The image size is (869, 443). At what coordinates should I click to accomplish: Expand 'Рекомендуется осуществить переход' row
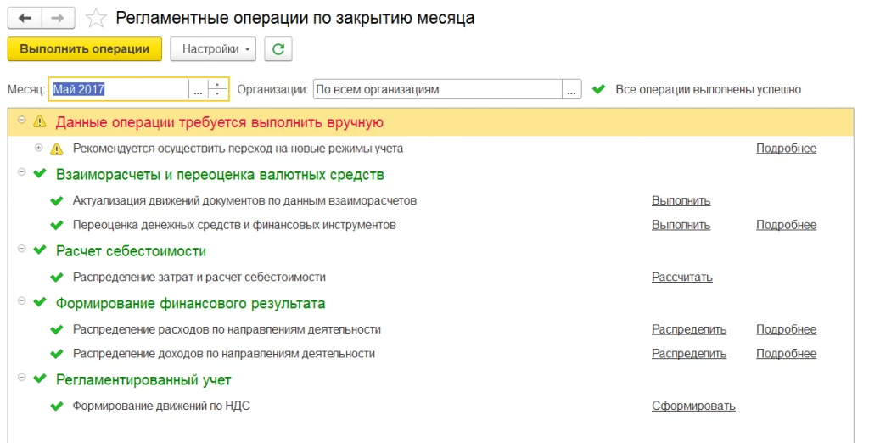click(x=38, y=148)
